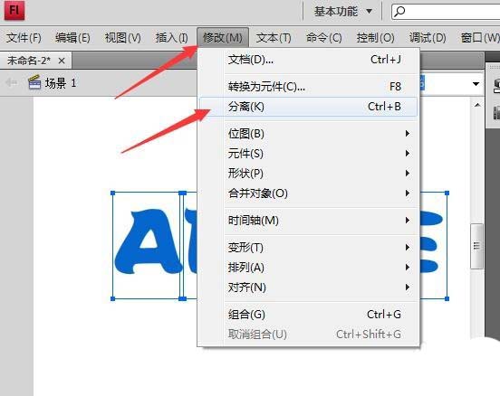Screen dimensions: 500x396
Task: Choose 转换为元件(C)... menu entry
Action: [308, 86]
